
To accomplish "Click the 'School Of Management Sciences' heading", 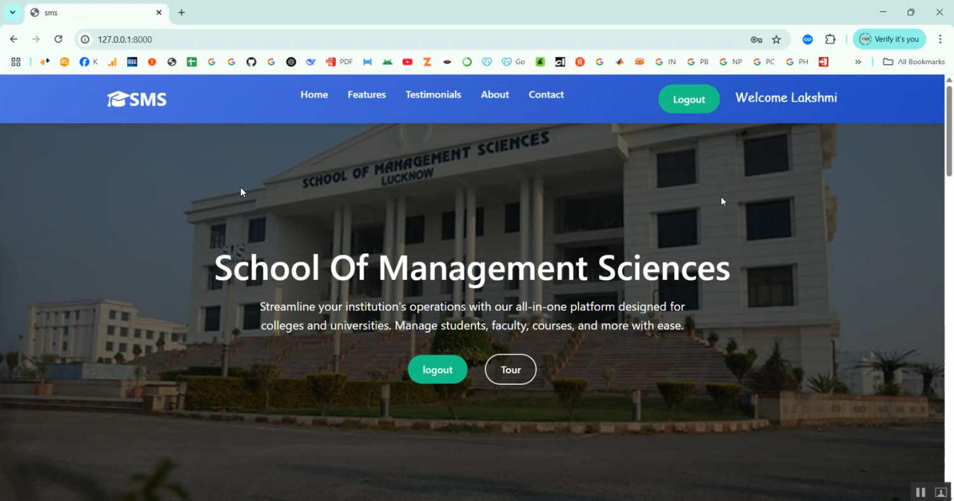I will click(472, 268).
